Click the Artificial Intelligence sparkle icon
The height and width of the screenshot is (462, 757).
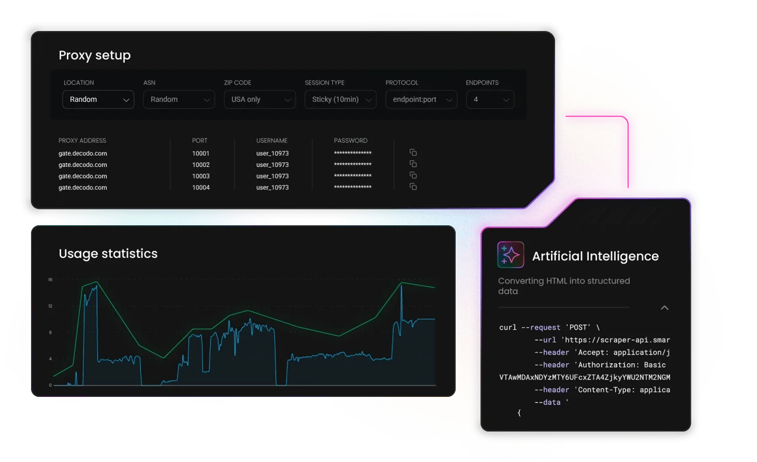pyautogui.click(x=510, y=255)
